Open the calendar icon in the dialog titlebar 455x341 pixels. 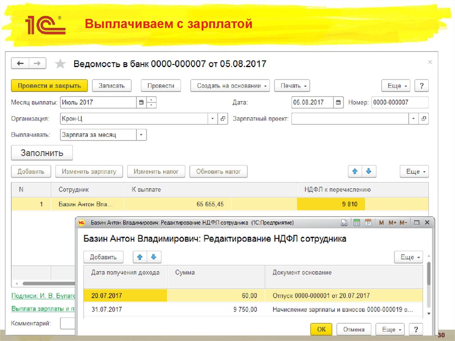[x=369, y=222]
